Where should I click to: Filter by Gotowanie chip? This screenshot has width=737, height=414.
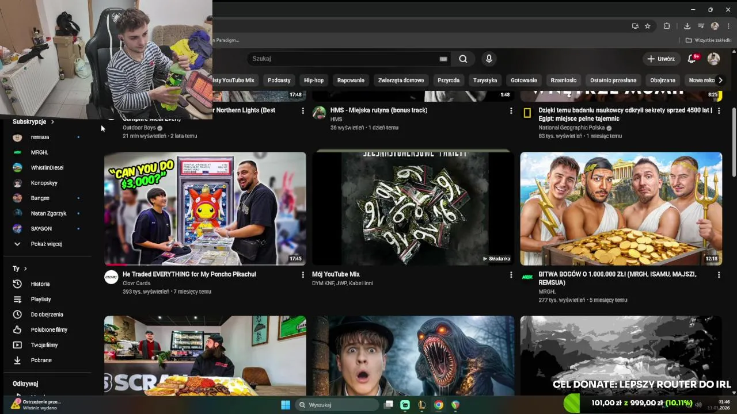point(524,80)
